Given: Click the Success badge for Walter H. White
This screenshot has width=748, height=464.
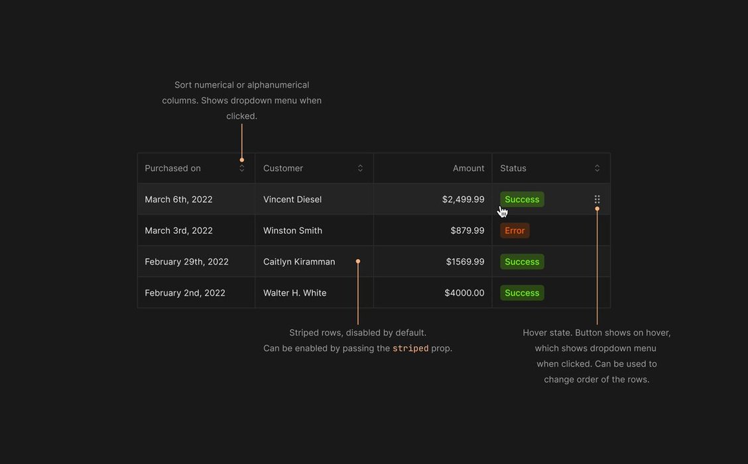Looking at the screenshot, I should 522,293.
